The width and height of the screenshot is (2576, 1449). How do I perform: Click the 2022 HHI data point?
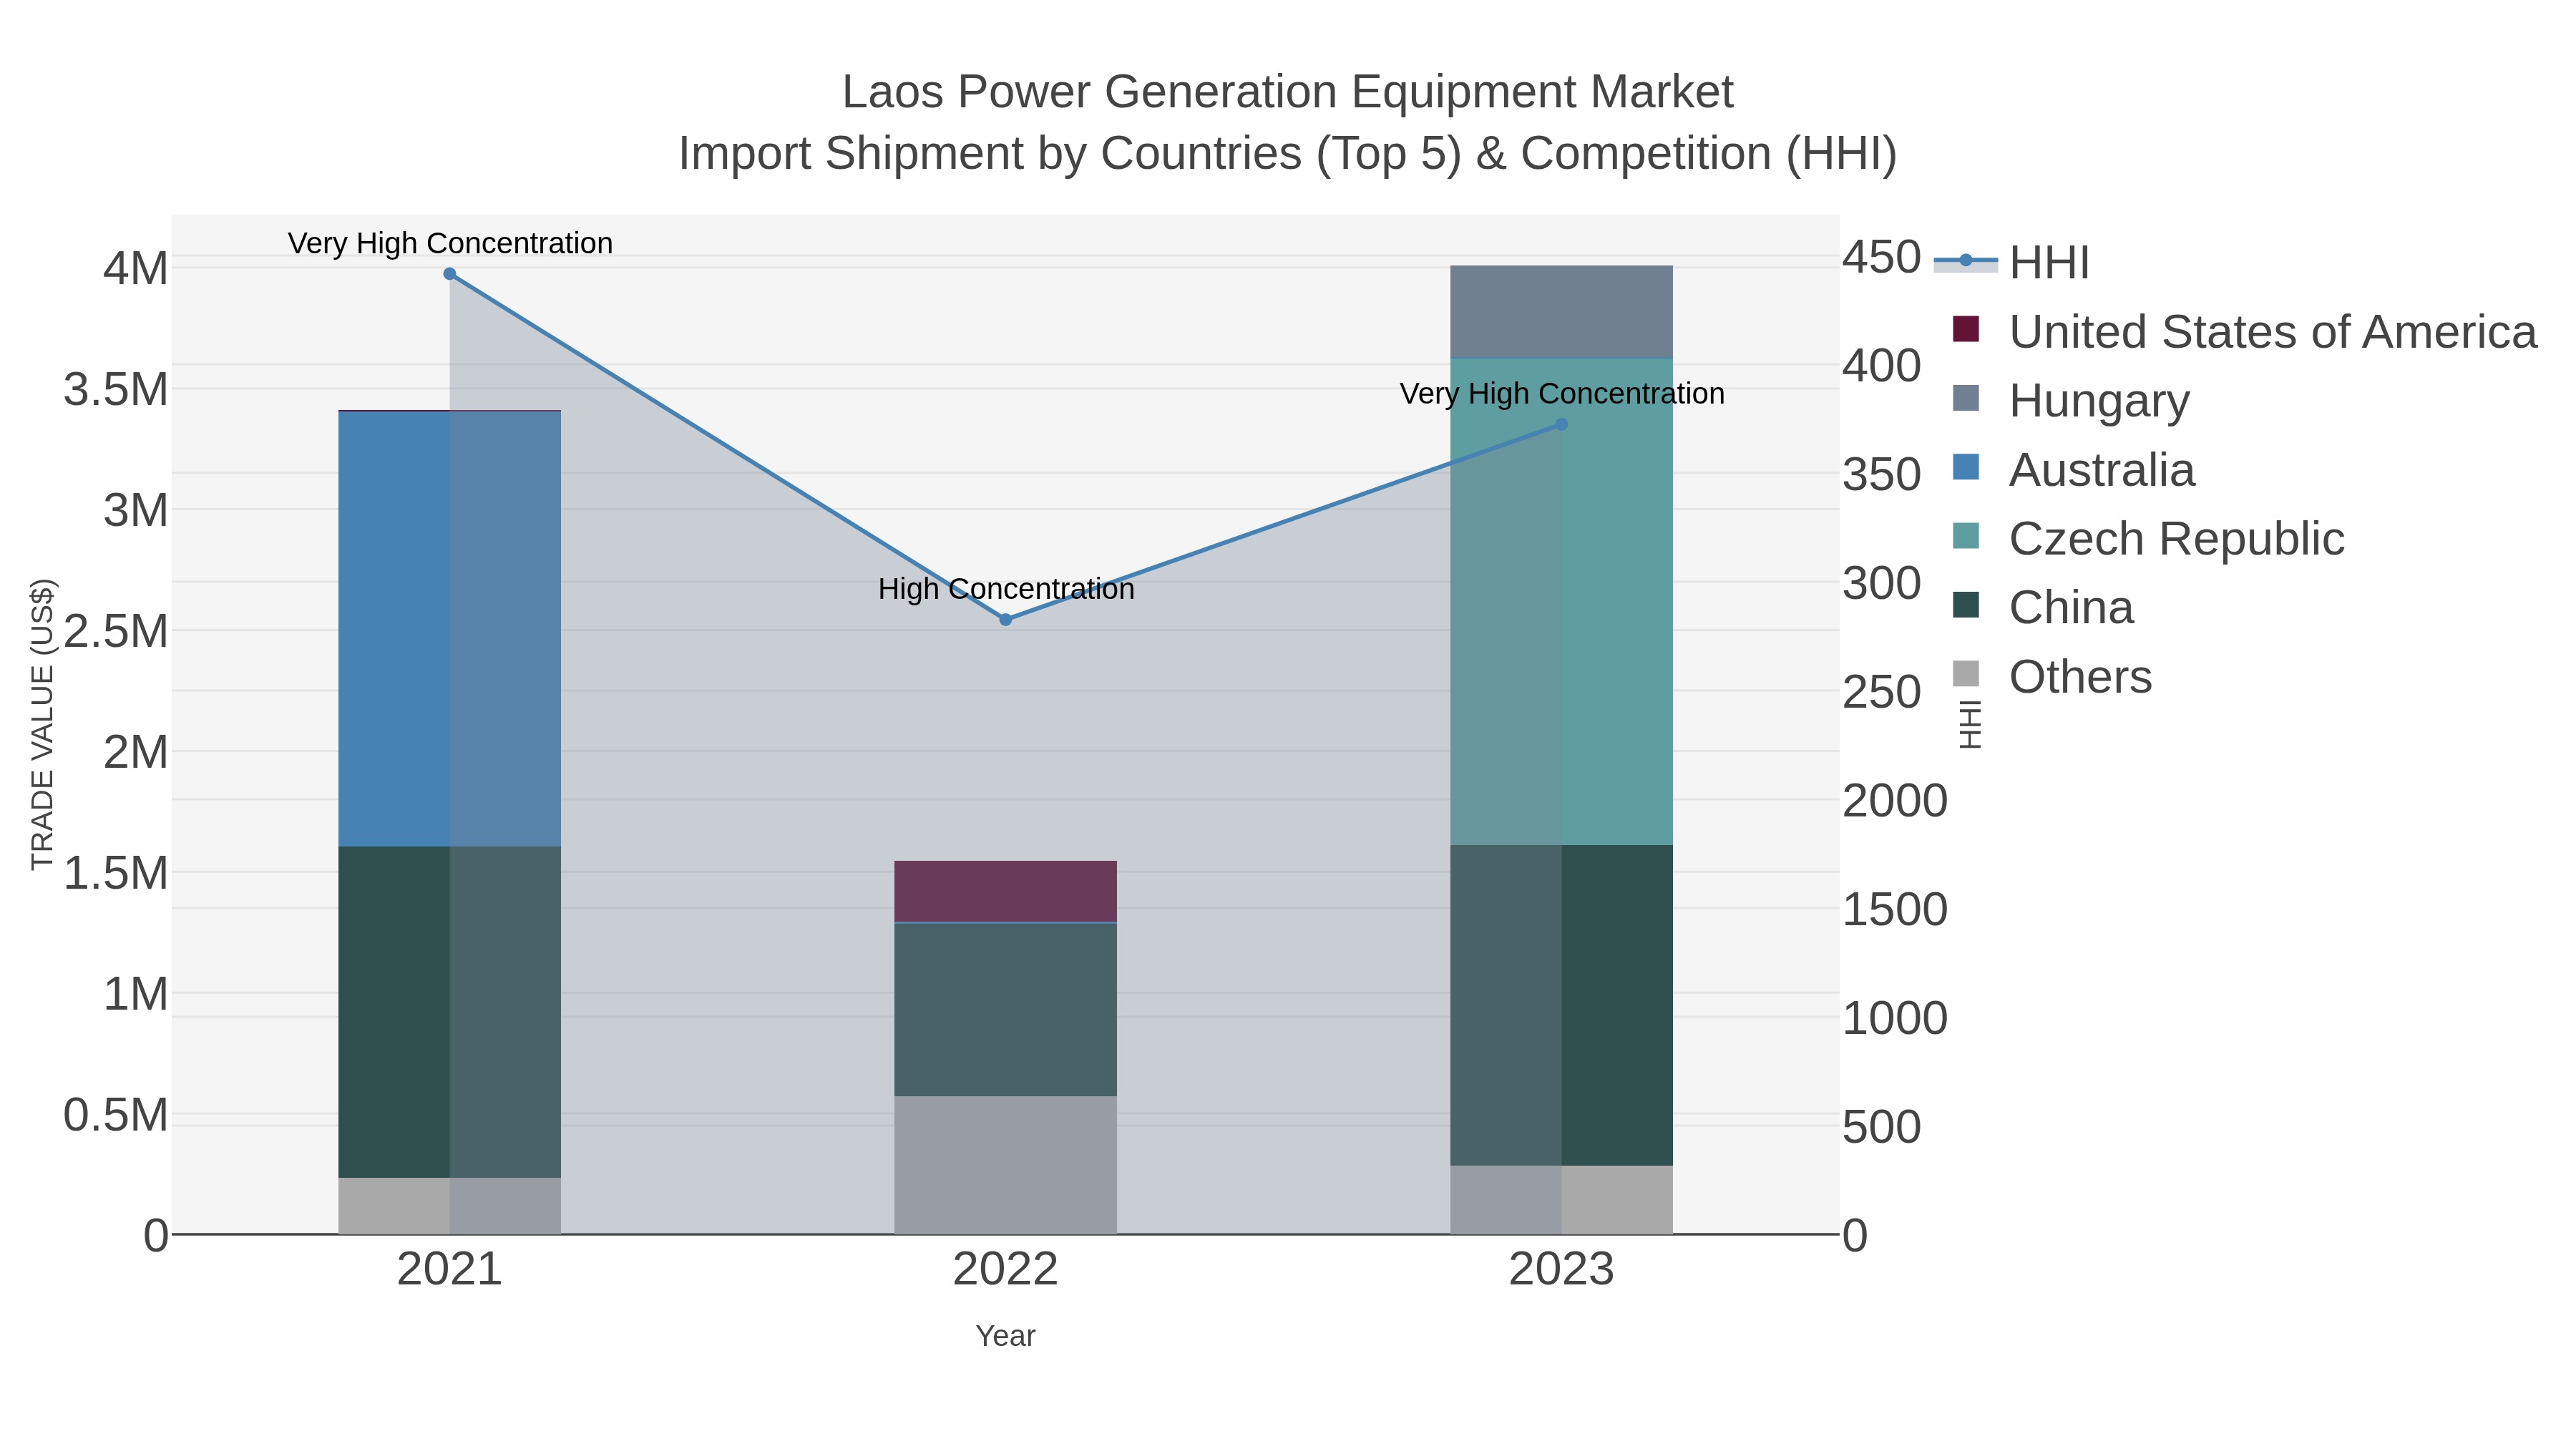(1006, 620)
